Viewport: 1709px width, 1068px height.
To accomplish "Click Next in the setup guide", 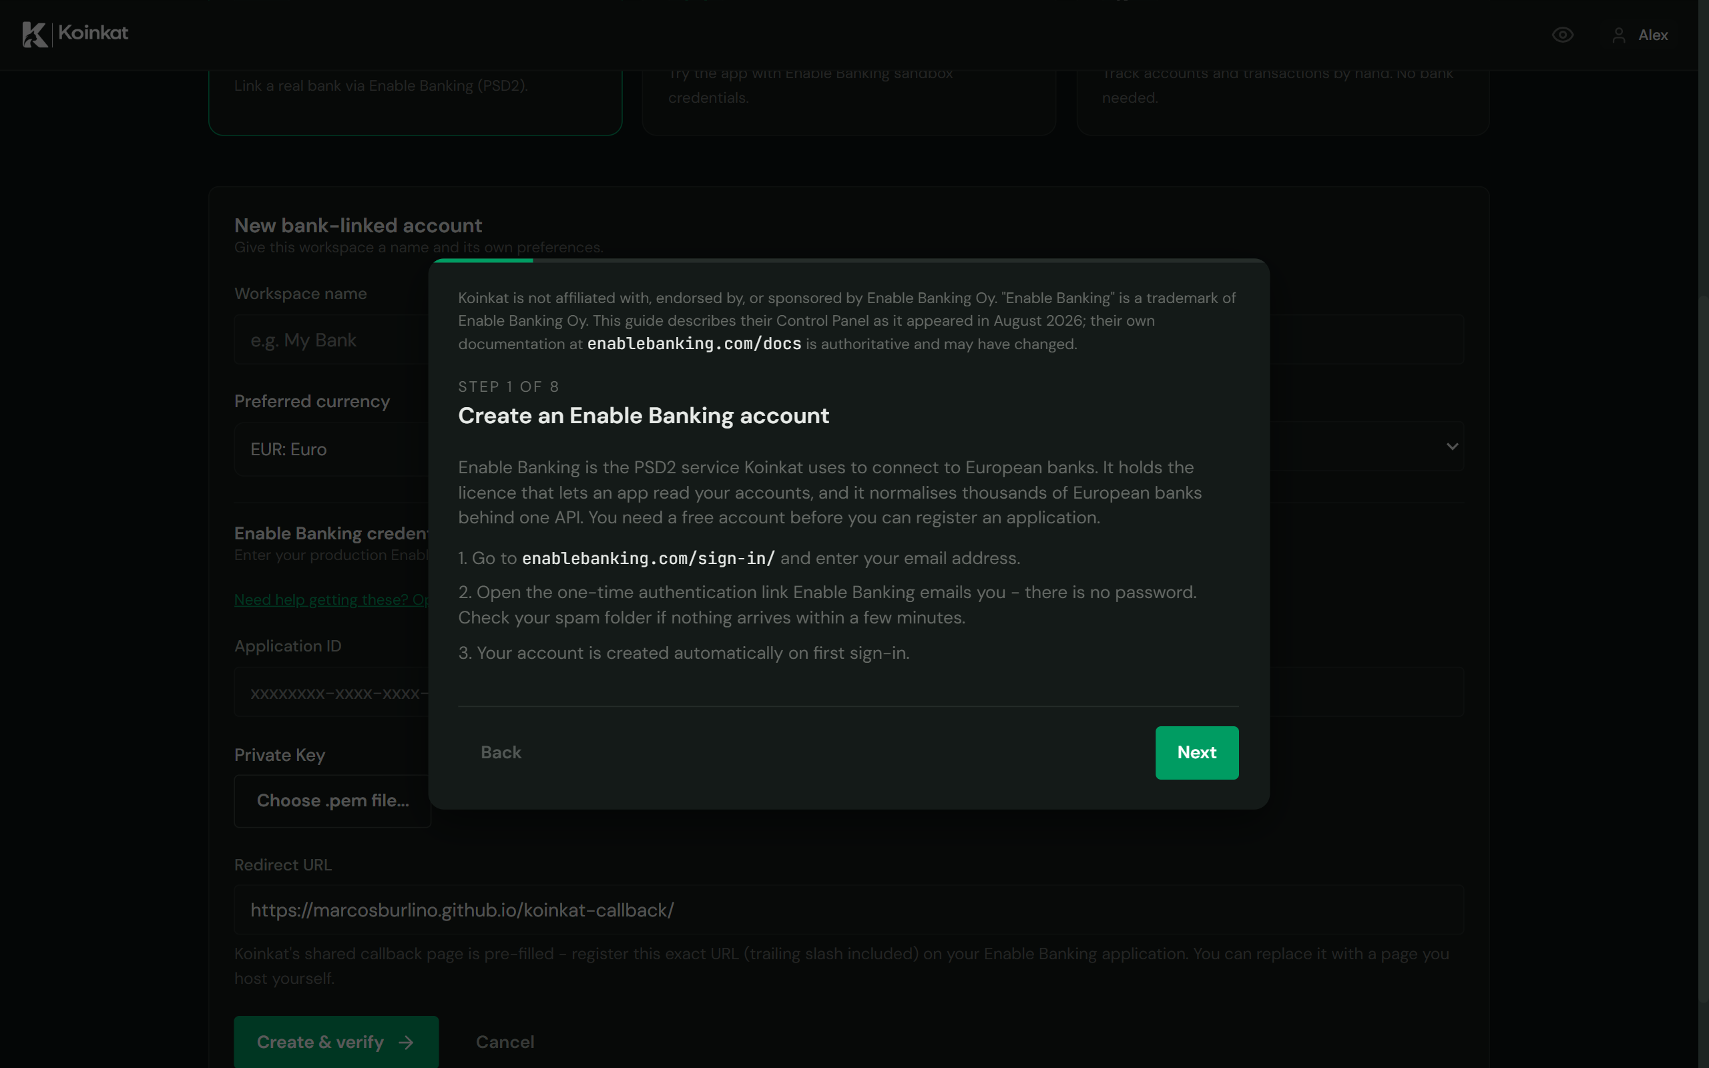I will [1196, 752].
